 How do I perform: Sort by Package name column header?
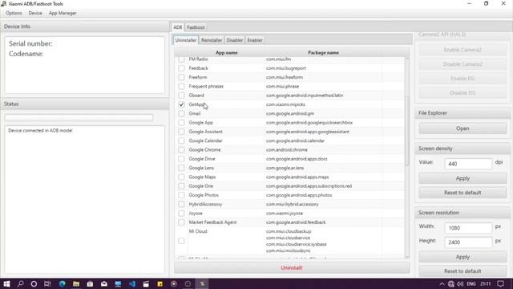[x=323, y=52]
